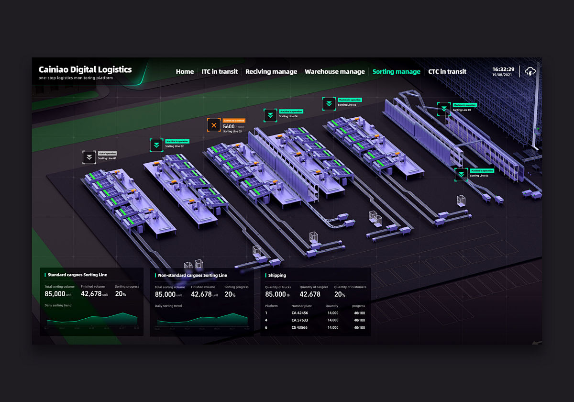Click the Sorting Line 06 'Machine in operation' tag

click(482, 170)
